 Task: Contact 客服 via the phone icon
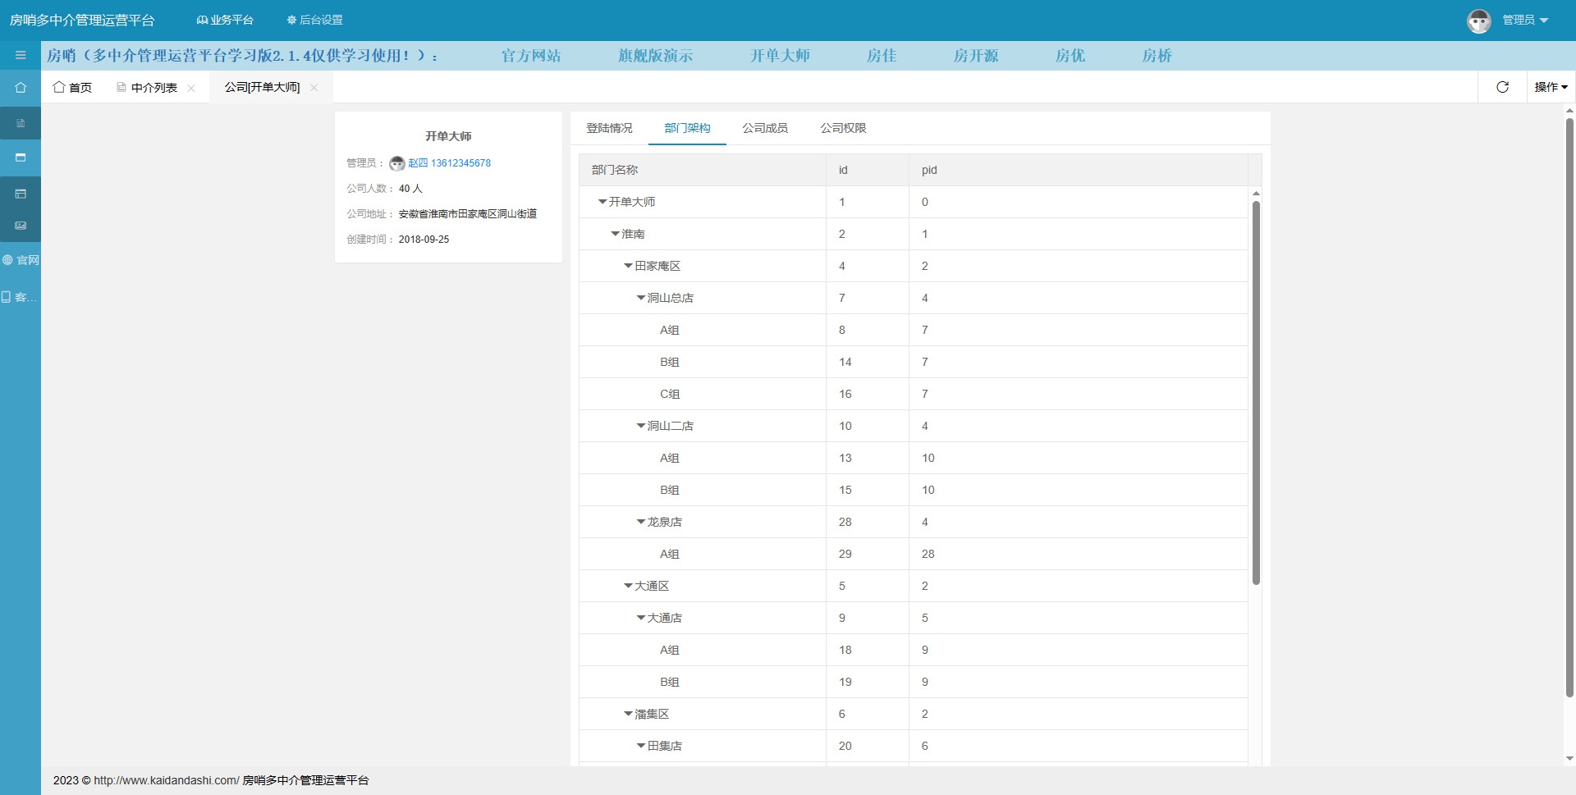click(21, 296)
